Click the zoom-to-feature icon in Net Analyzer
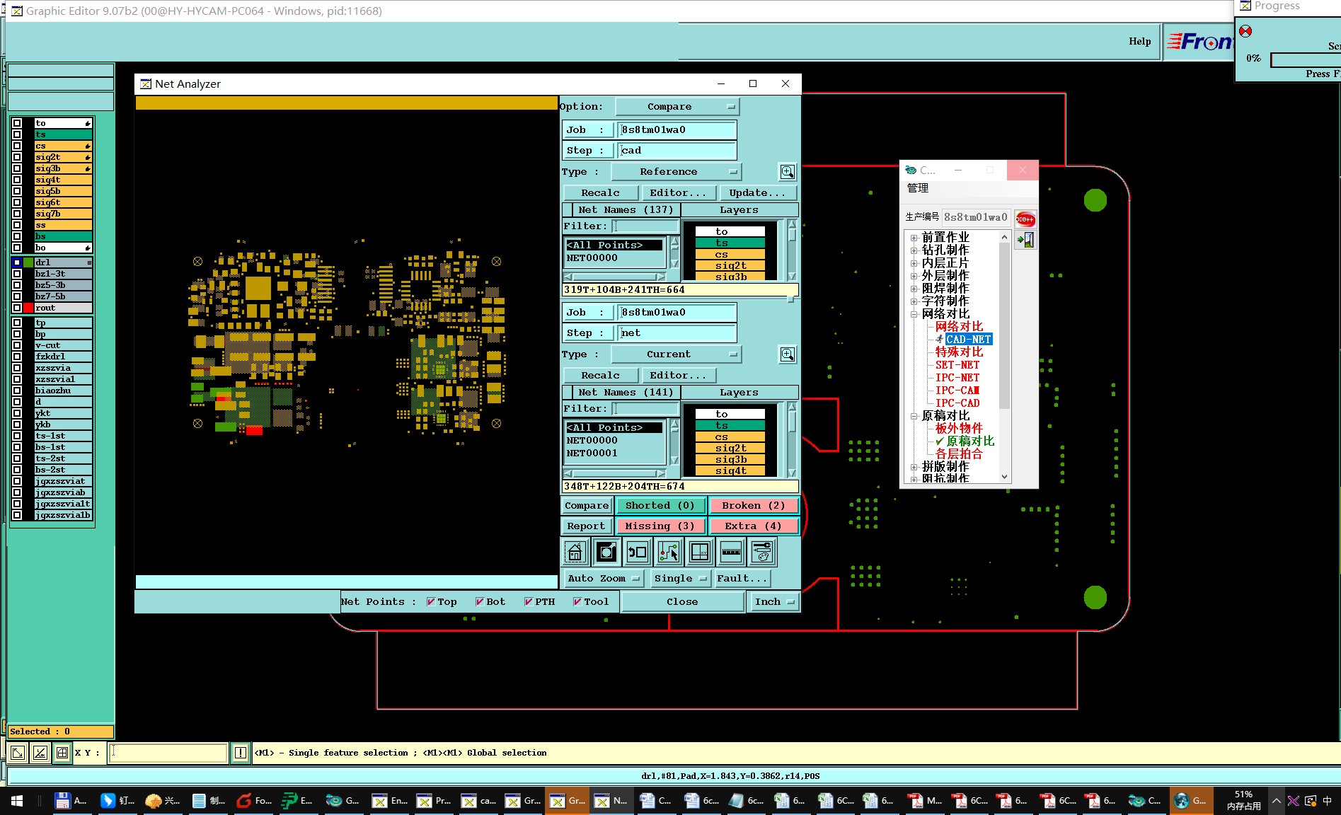The image size is (1341, 815). coord(606,552)
